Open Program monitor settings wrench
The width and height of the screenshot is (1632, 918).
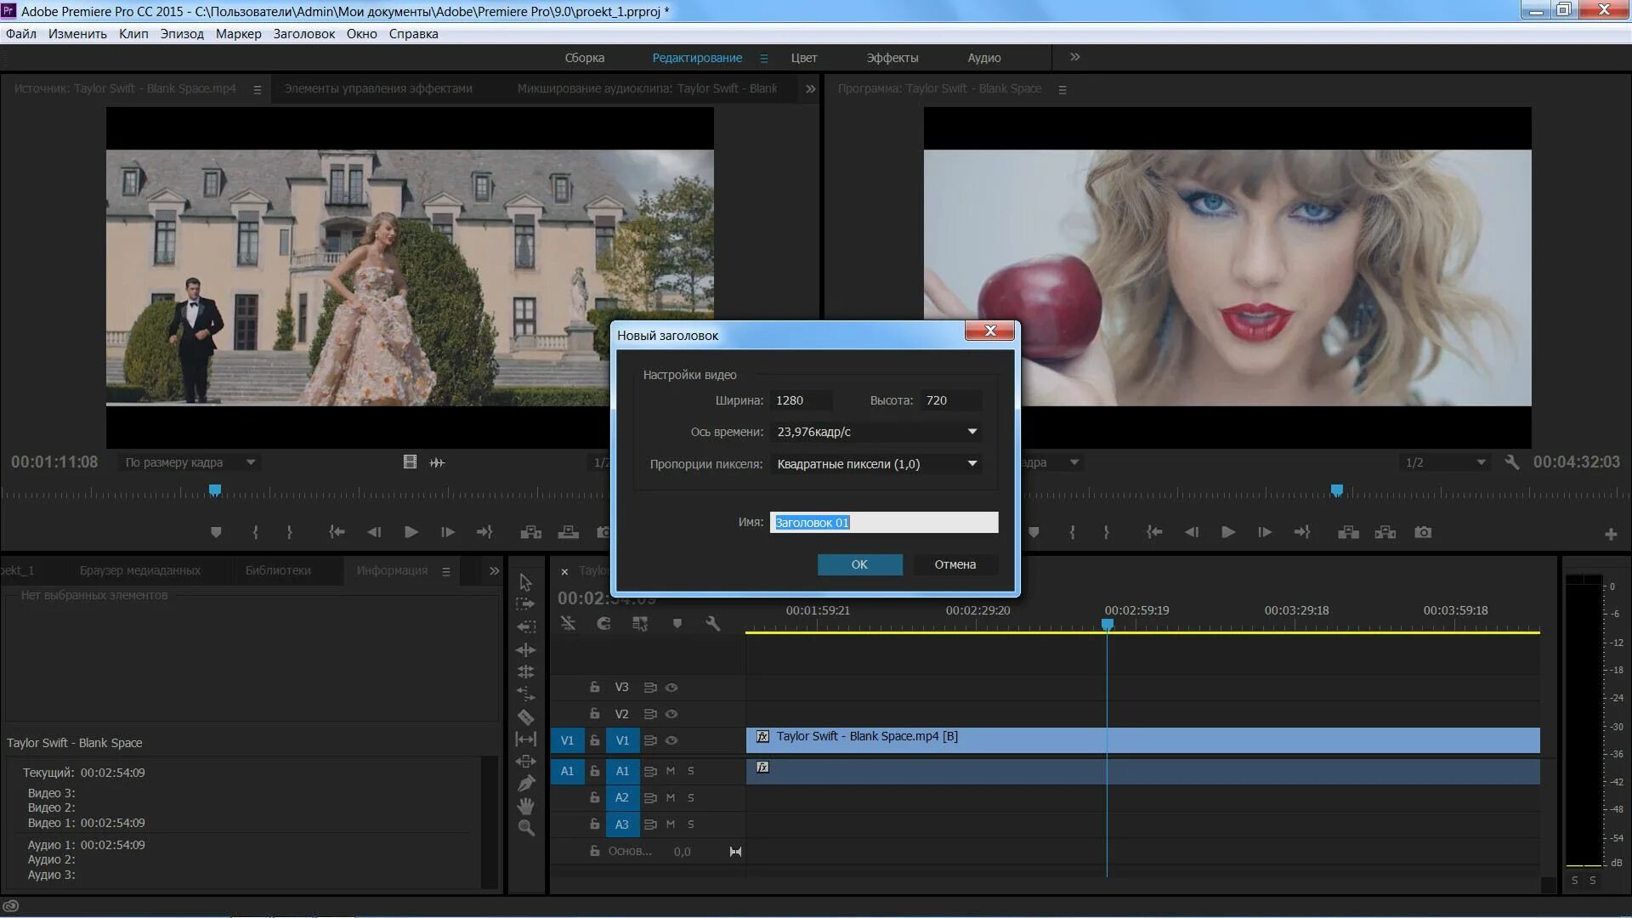coord(1511,462)
